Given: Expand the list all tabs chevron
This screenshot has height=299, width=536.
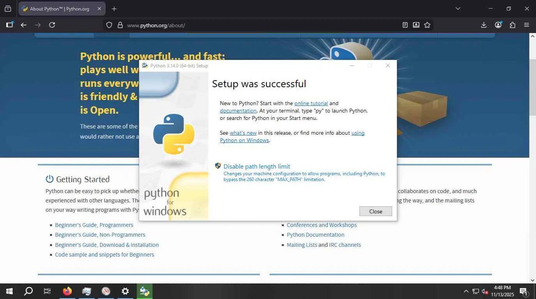Looking at the screenshot, I should 458,9.
